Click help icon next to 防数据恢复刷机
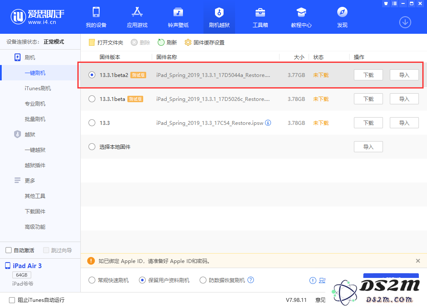 (x=251, y=280)
